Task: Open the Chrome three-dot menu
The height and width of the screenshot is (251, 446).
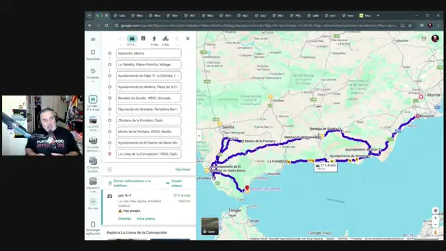Action: point(438,25)
